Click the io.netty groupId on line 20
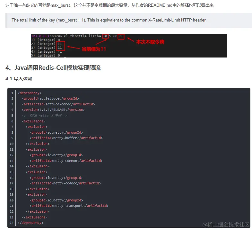This screenshot has width=252, height=230. coord(56,200)
